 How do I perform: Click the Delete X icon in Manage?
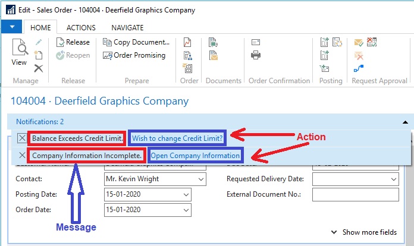(39, 68)
